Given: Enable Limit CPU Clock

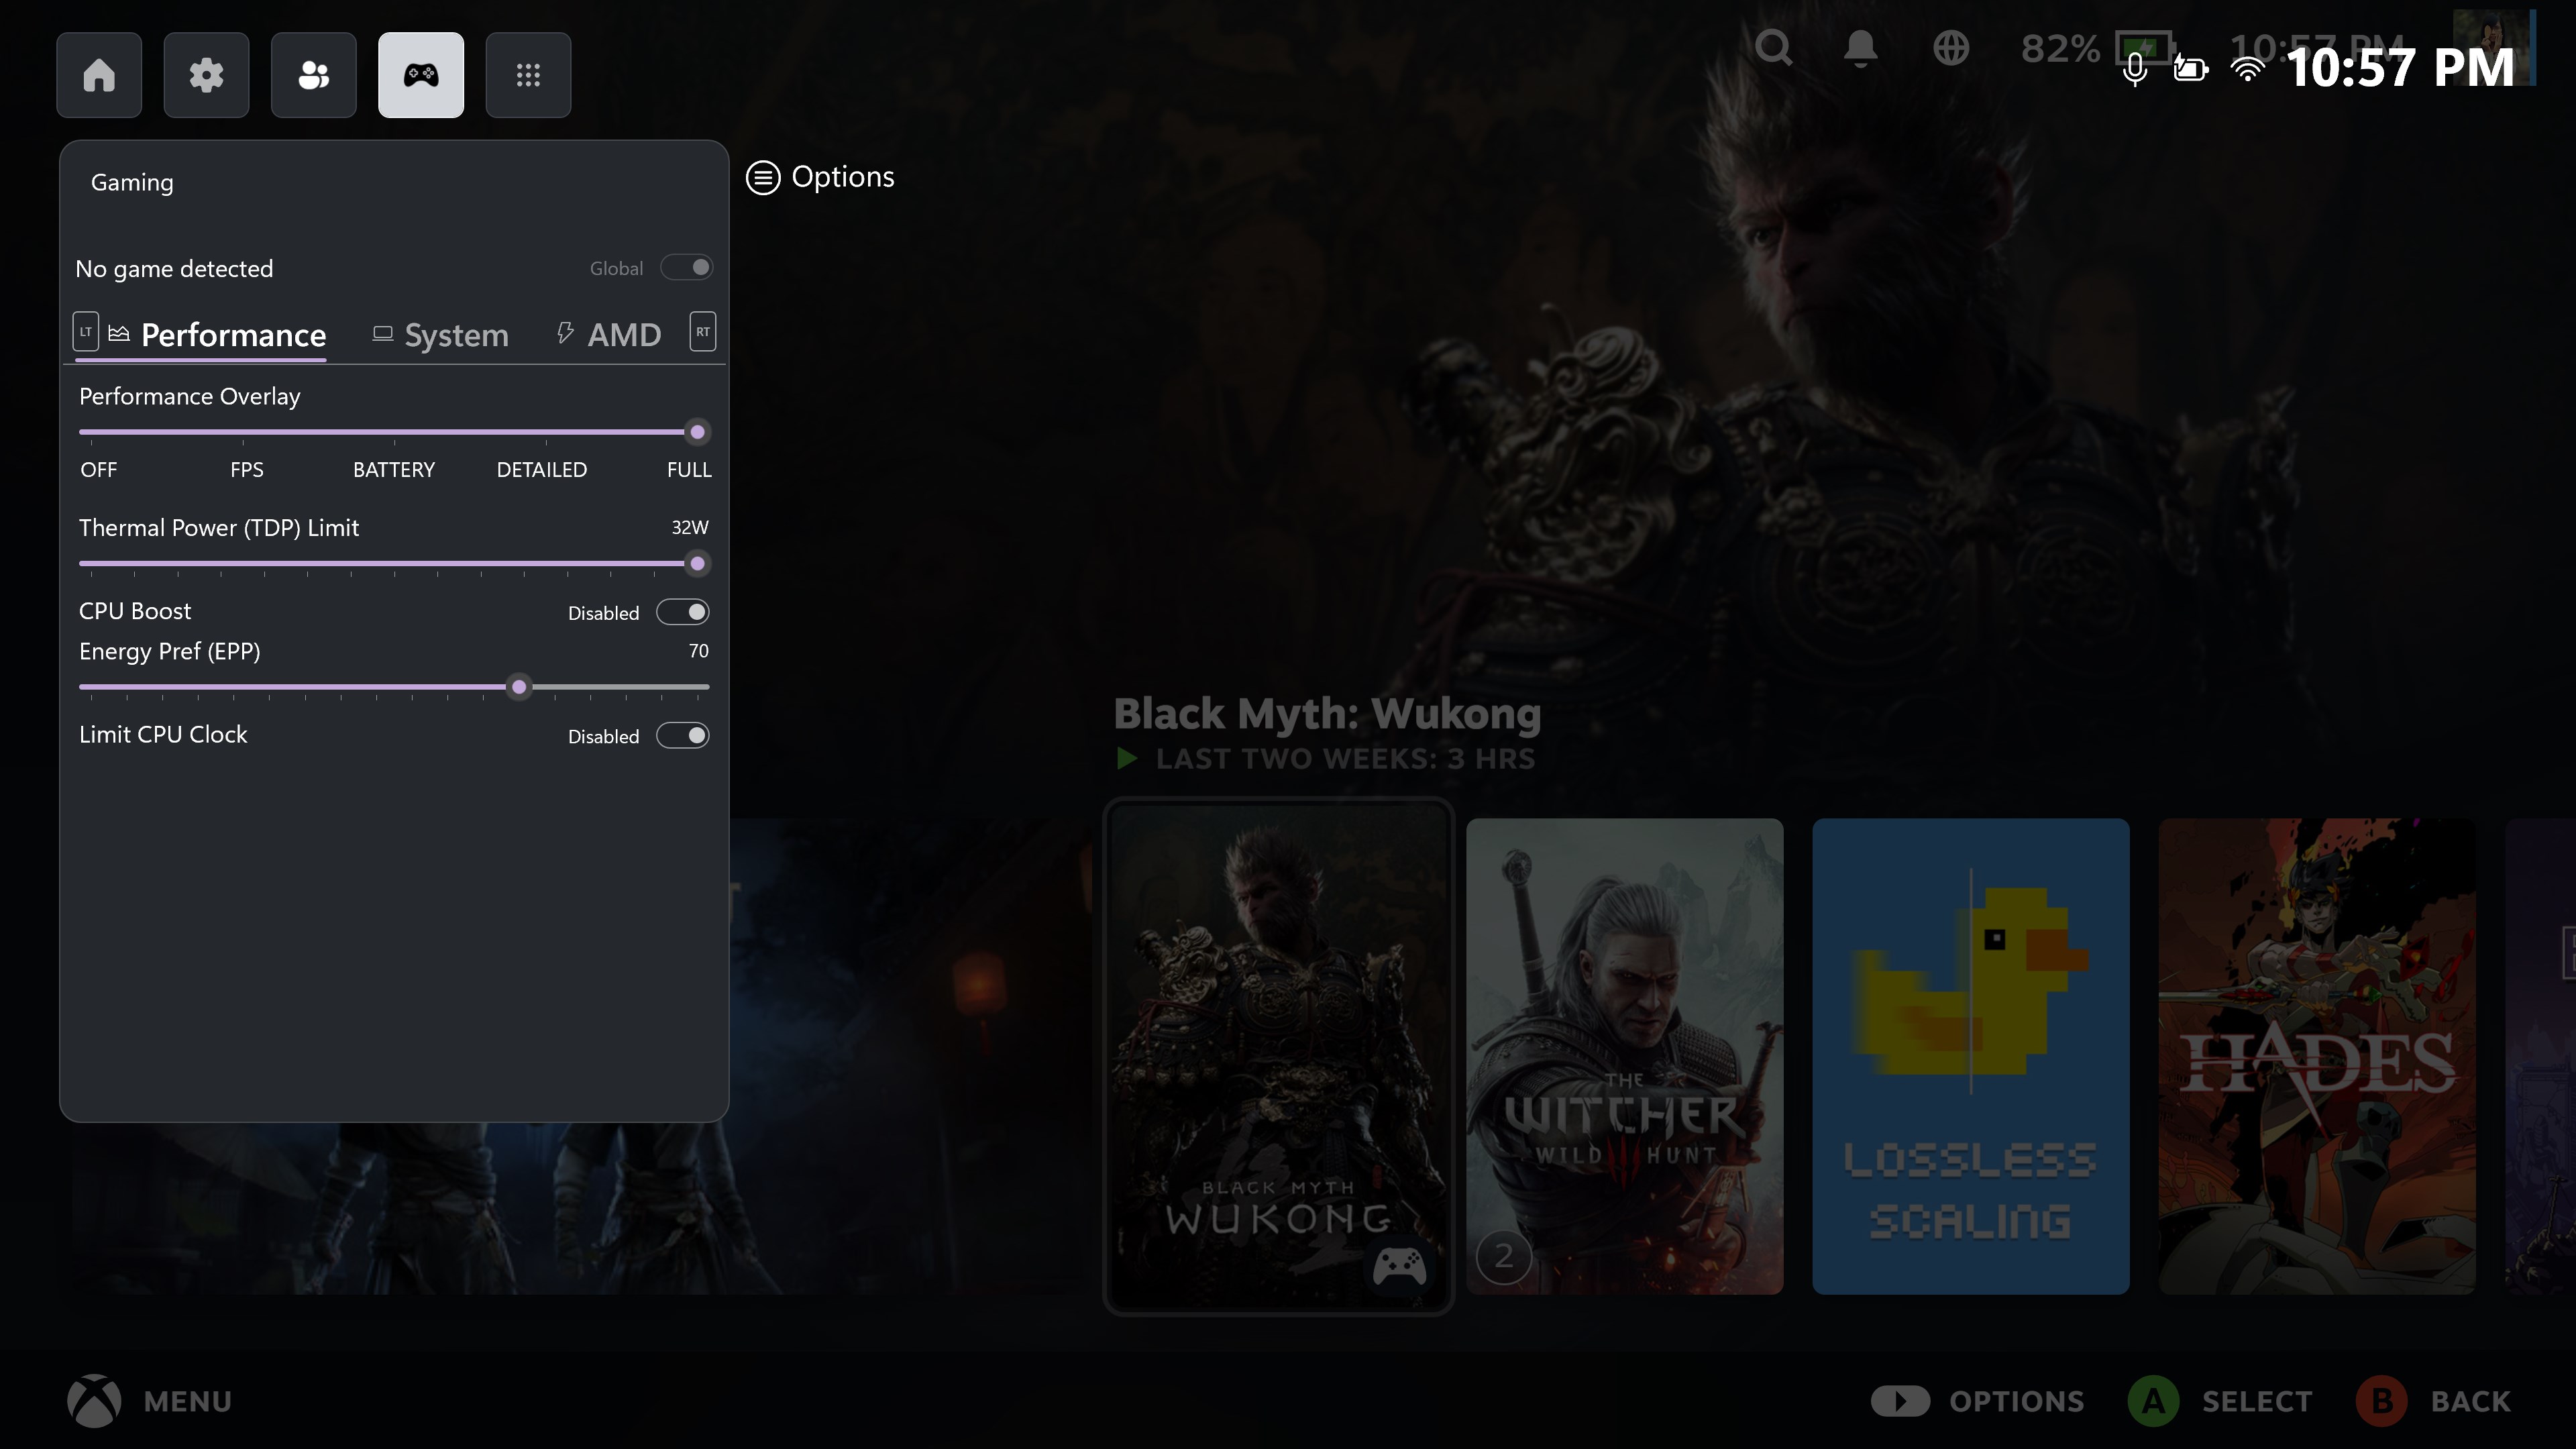Looking at the screenshot, I should (x=683, y=735).
